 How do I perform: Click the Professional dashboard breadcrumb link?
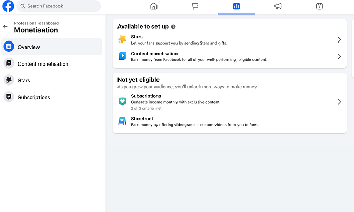pos(36,23)
